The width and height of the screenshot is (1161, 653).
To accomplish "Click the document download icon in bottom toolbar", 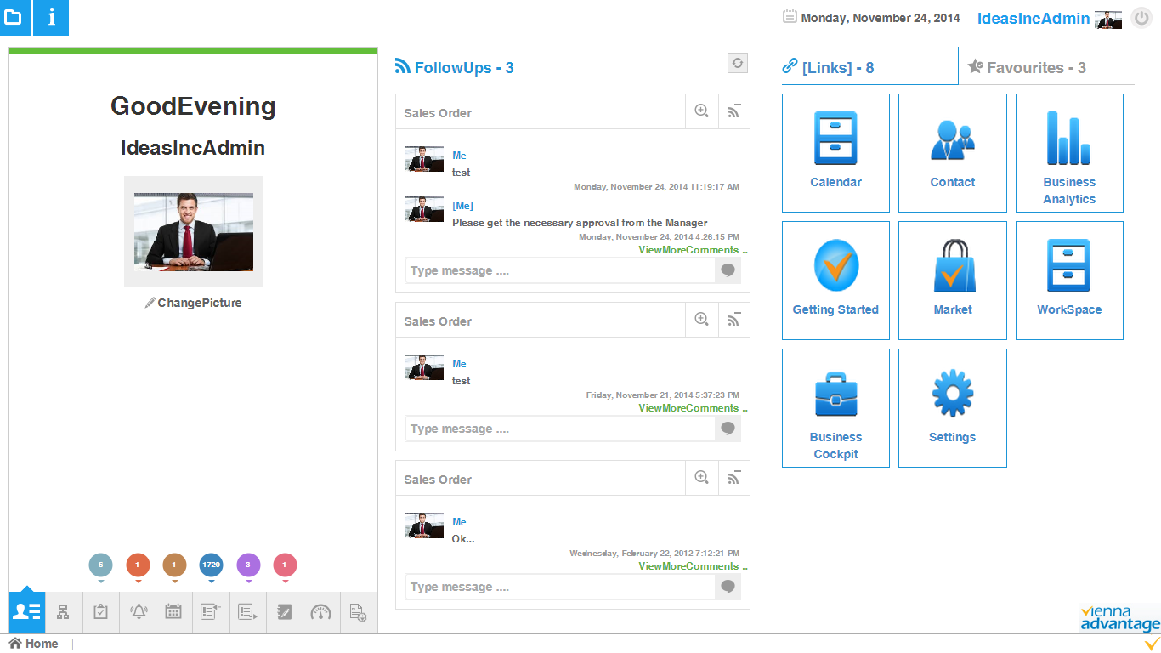I will (358, 612).
